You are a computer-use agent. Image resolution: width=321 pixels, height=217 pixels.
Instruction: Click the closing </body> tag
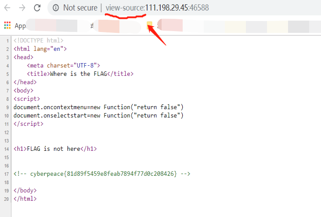coord(25,190)
